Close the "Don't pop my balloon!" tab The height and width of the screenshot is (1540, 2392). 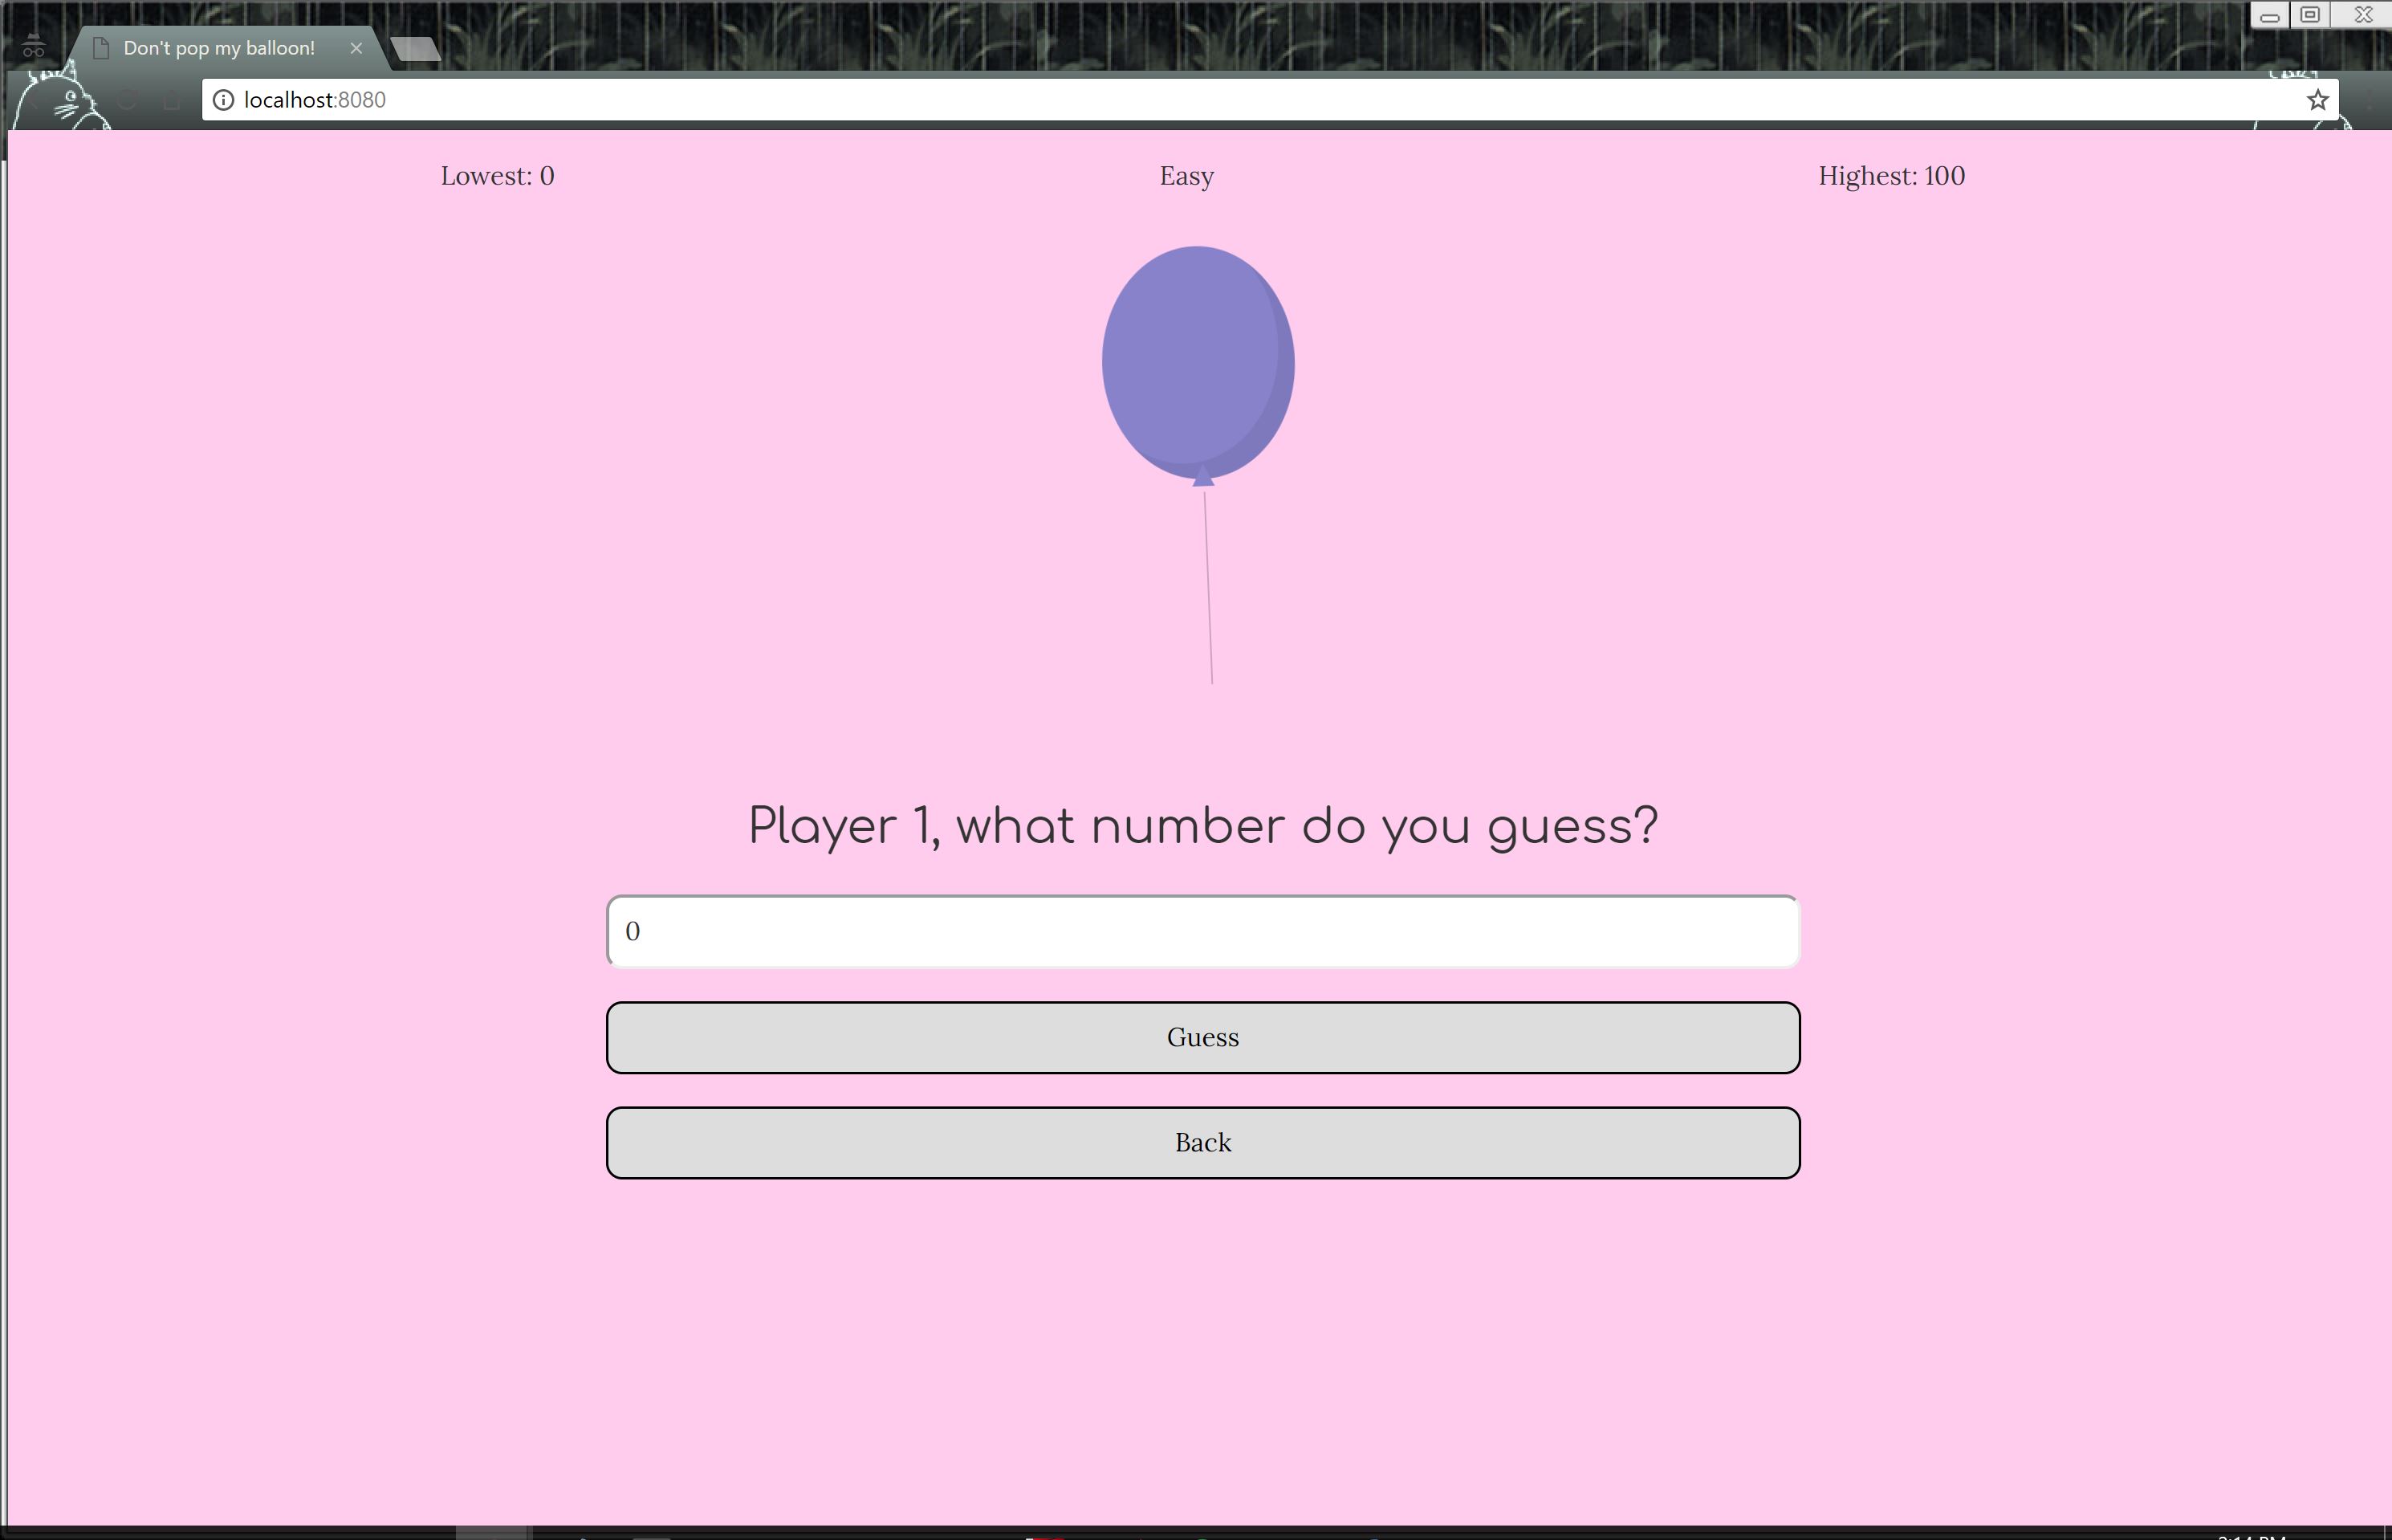[x=356, y=48]
